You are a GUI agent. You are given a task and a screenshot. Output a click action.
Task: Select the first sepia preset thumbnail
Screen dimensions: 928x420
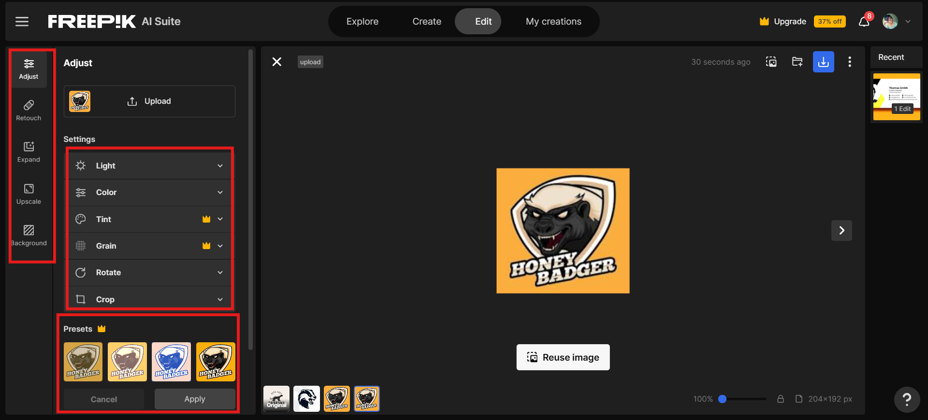[83, 362]
